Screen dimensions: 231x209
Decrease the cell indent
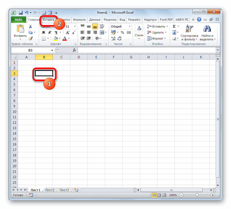click(x=83, y=38)
